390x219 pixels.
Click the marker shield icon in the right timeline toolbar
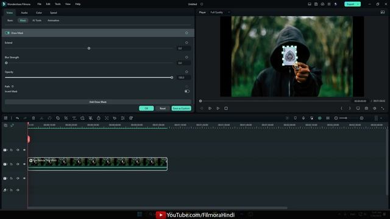click(x=295, y=118)
